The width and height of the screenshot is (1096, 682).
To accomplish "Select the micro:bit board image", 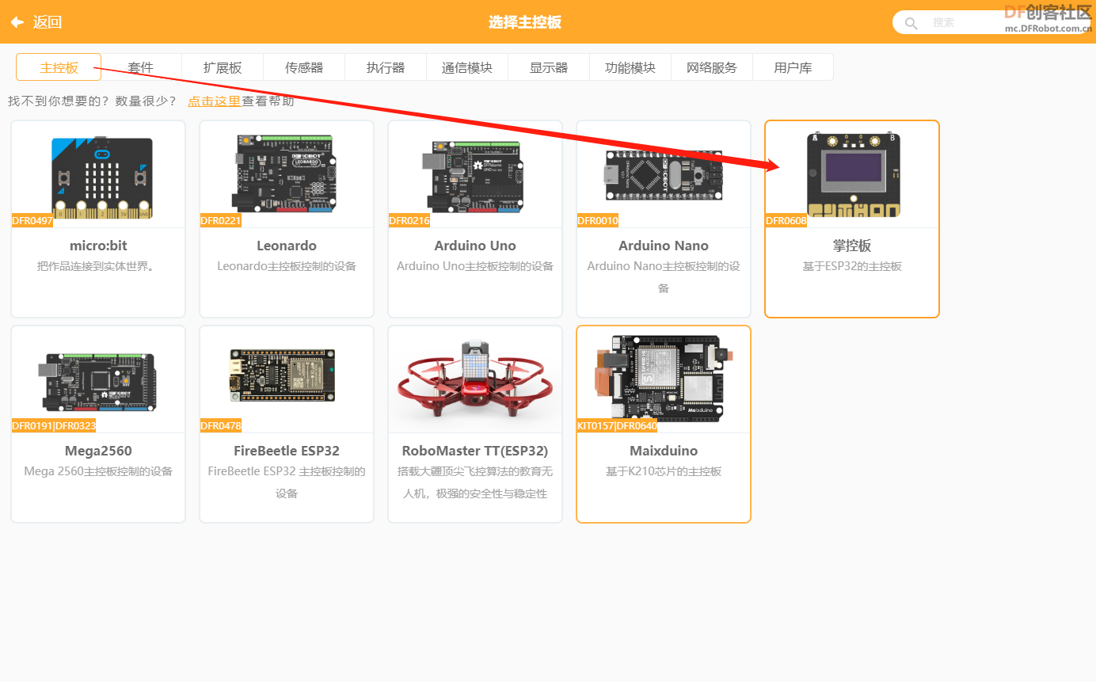I will (102, 177).
